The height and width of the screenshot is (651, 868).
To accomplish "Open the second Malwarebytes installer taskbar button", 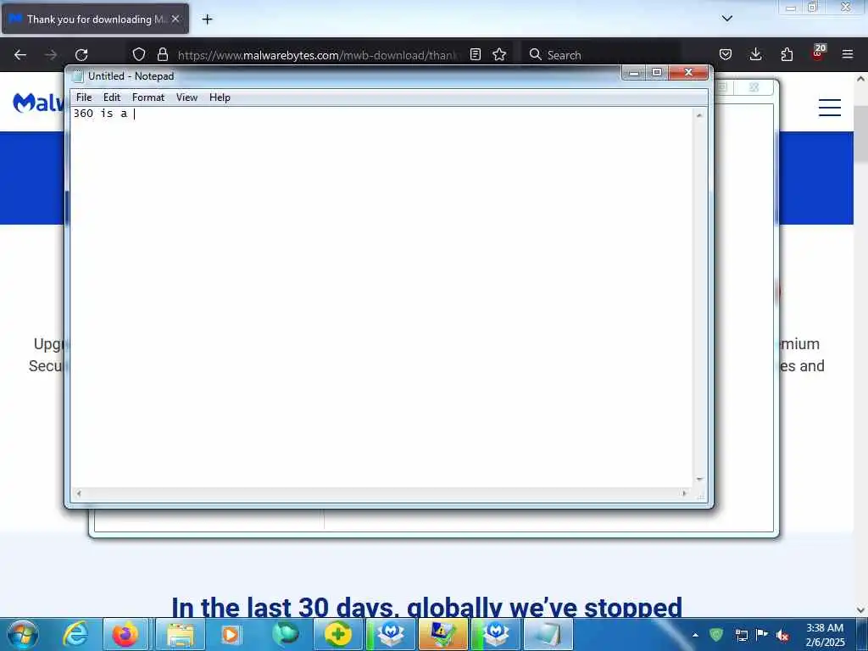I will 496,634.
